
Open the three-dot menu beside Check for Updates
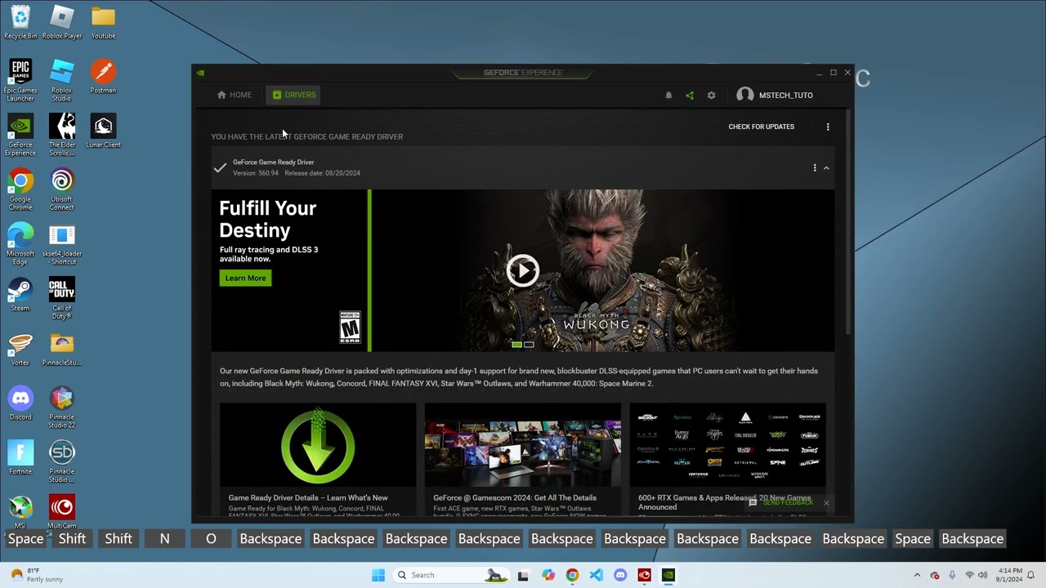(x=828, y=127)
